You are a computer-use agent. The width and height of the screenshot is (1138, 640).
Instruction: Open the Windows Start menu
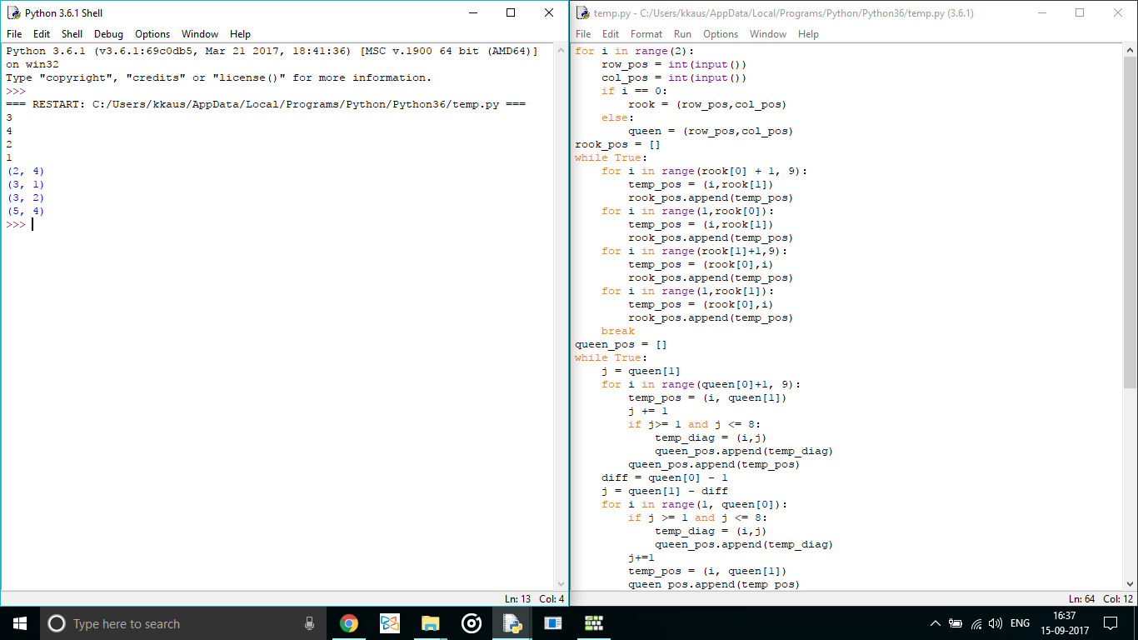pos(20,623)
